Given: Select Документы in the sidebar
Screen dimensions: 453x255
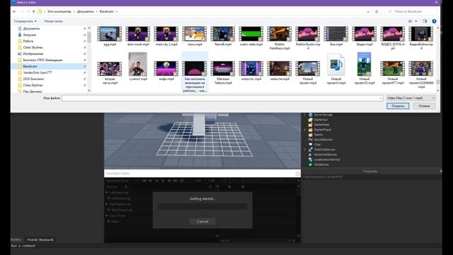Looking at the screenshot, I should coord(31,28).
